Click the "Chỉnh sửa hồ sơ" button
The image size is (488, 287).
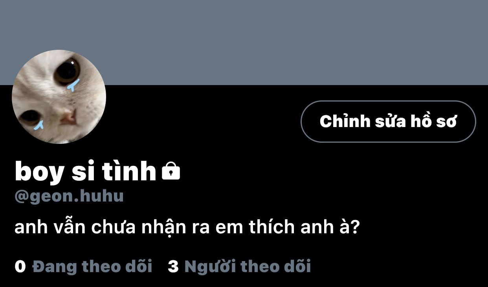388,122
